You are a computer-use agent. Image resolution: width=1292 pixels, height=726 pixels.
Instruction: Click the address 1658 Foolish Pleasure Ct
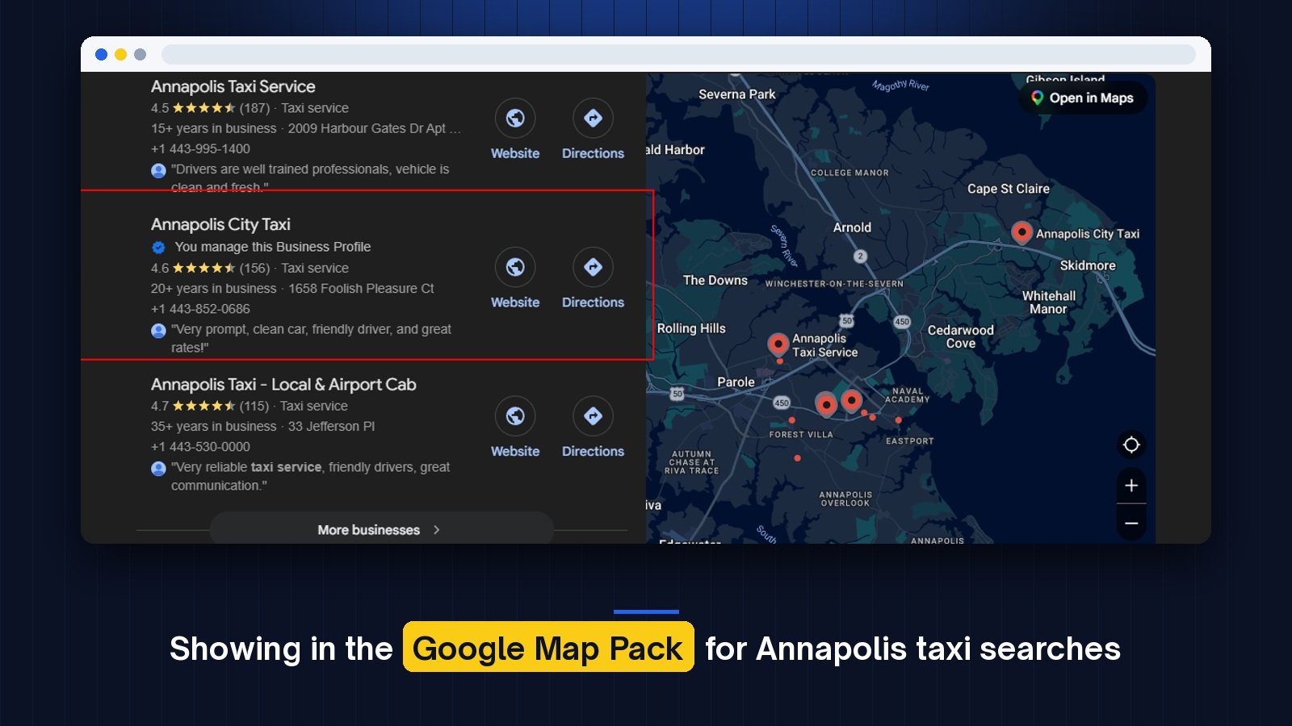[361, 288]
